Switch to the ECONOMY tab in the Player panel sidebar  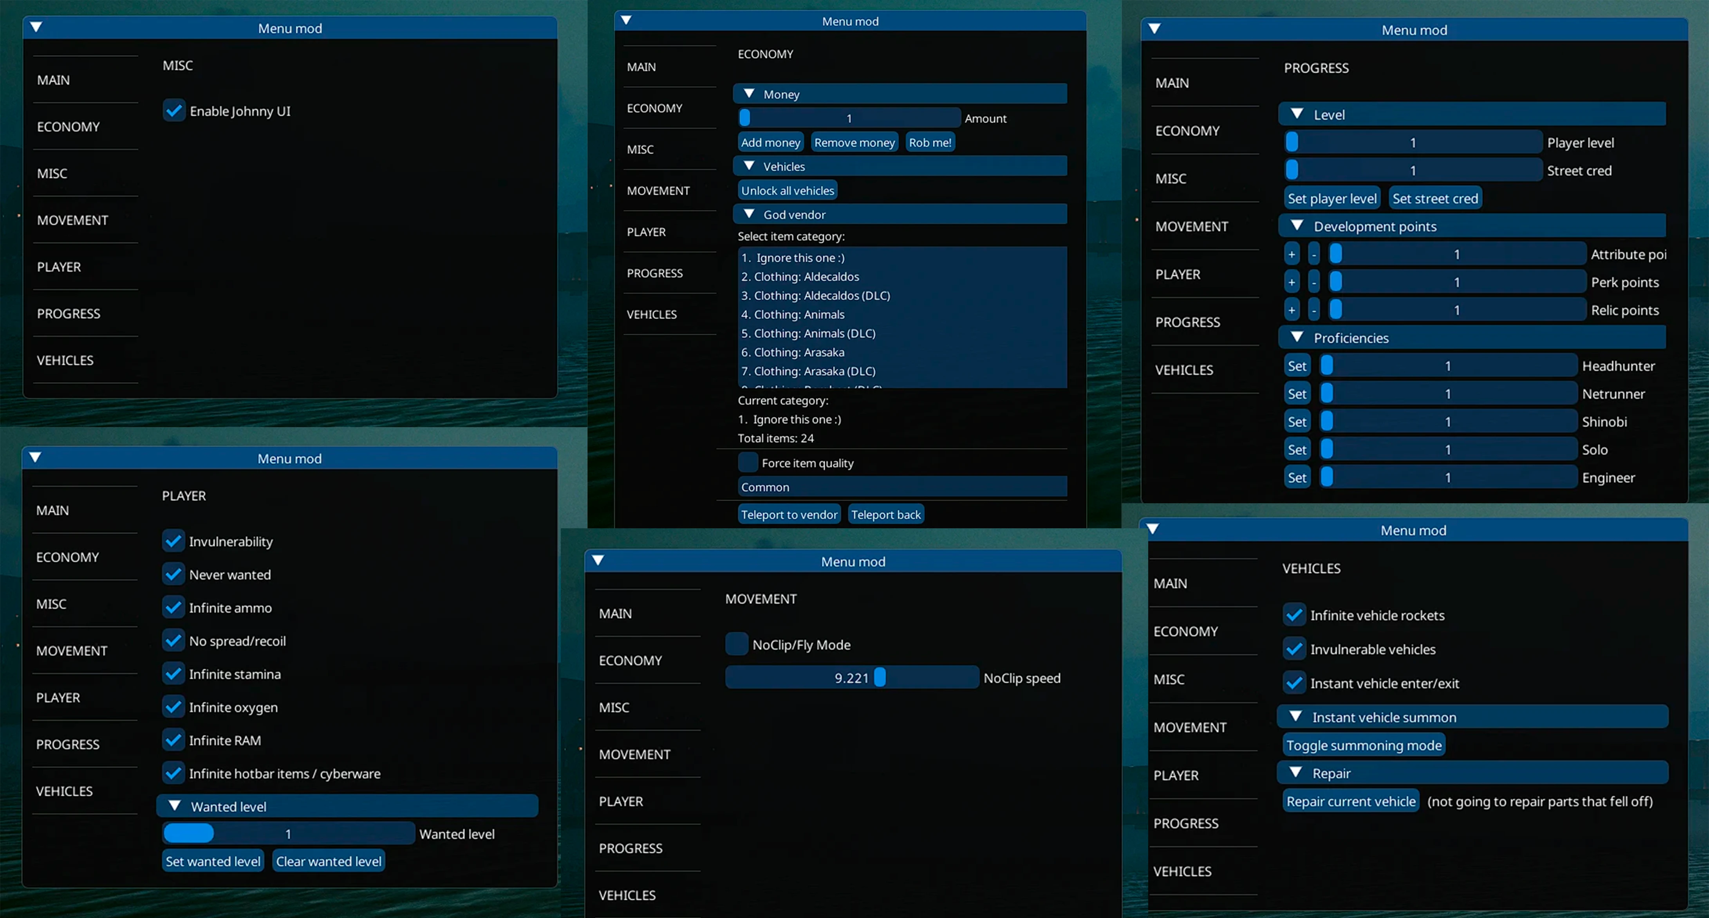(68, 557)
